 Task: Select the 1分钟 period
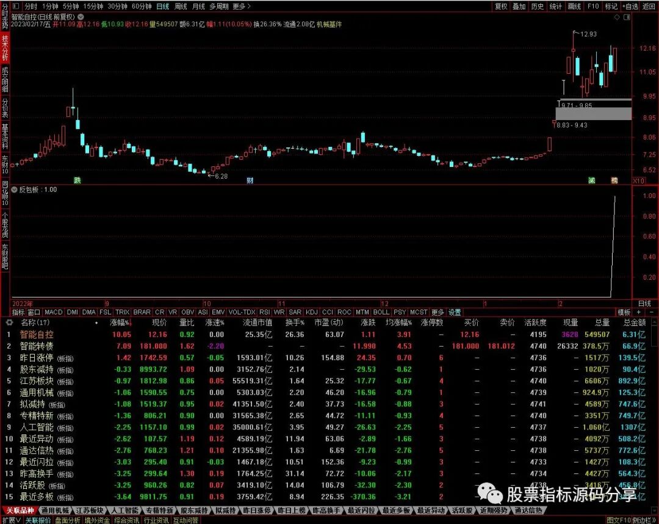(x=50, y=6)
